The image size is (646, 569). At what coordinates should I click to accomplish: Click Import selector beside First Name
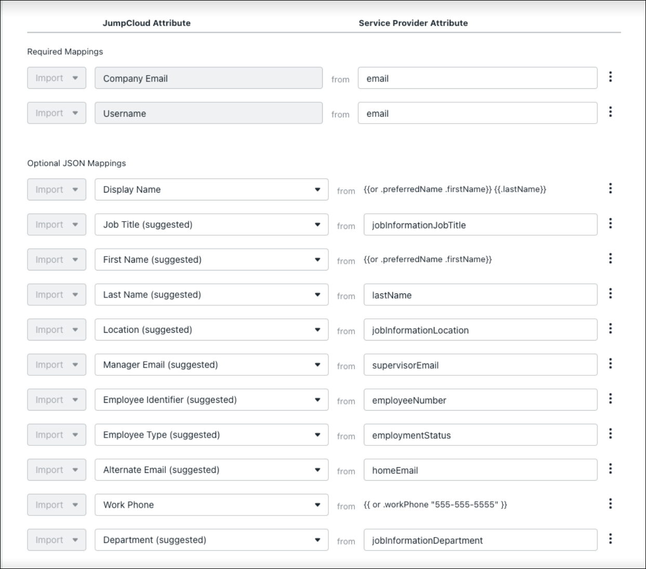(x=56, y=260)
